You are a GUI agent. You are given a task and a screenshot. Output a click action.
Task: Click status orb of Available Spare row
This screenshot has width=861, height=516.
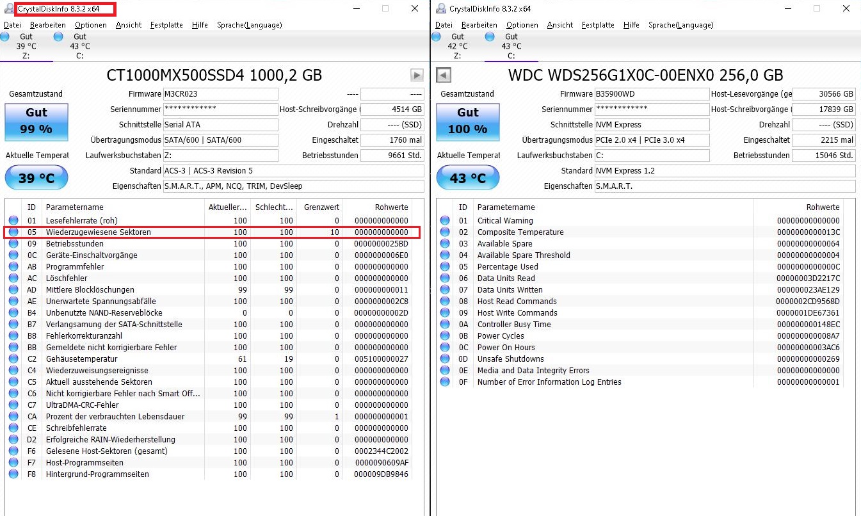[x=445, y=244]
